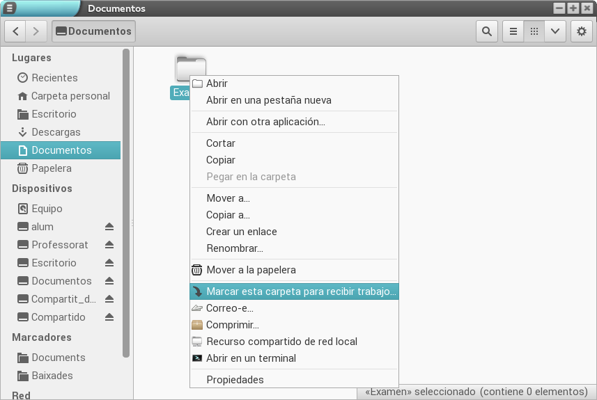597x400 pixels.
Task: Select Propiedades from the context menu
Action: tap(235, 380)
